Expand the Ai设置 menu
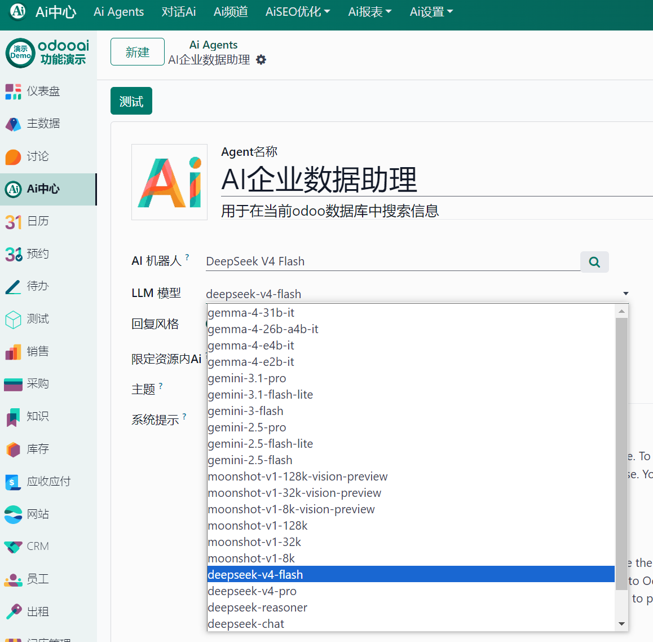The height and width of the screenshot is (642, 653). pos(431,12)
